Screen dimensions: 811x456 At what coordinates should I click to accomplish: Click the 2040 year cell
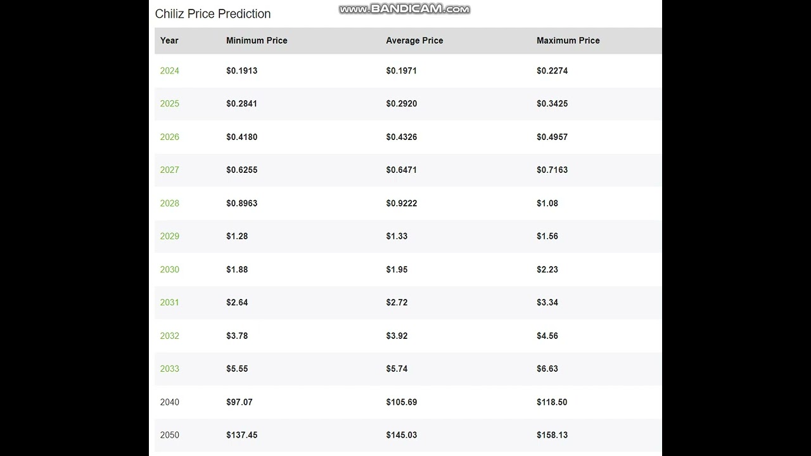(x=169, y=402)
